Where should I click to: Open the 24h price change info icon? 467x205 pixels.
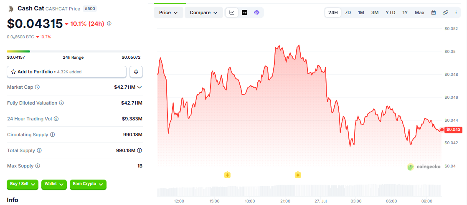coord(109,23)
